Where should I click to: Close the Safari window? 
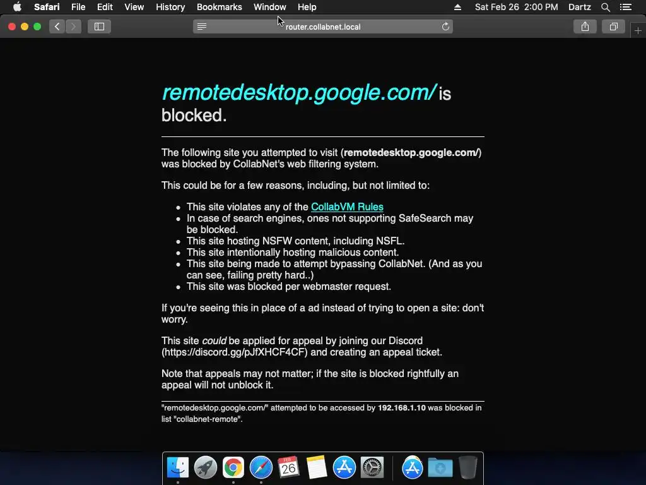12,27
